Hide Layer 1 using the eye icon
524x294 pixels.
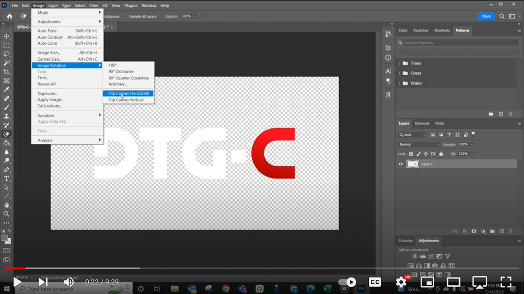[401, 164]
